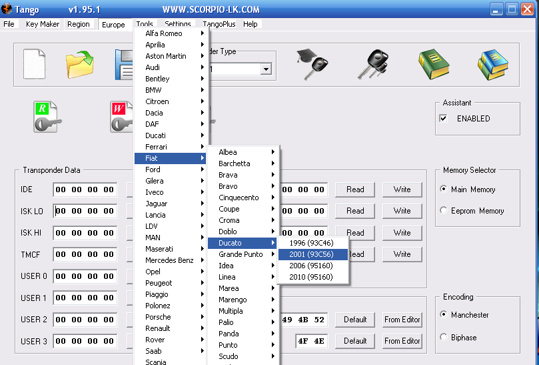The image size is (539, 365).
Task: Select Doblo in the Fiat model list
Action: tap(243, 232)
